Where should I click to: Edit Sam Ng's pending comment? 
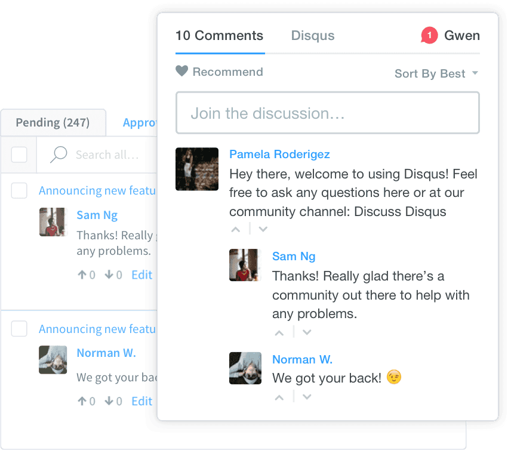(141, 275)
